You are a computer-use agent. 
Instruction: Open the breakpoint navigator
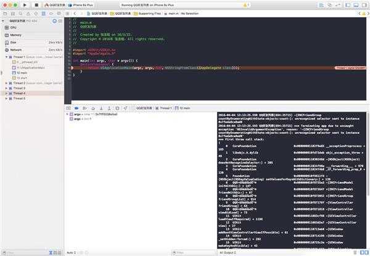pos(51,14)
